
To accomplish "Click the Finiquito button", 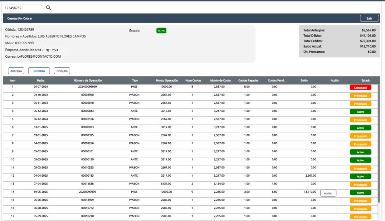I will click(x=62, y=71).
